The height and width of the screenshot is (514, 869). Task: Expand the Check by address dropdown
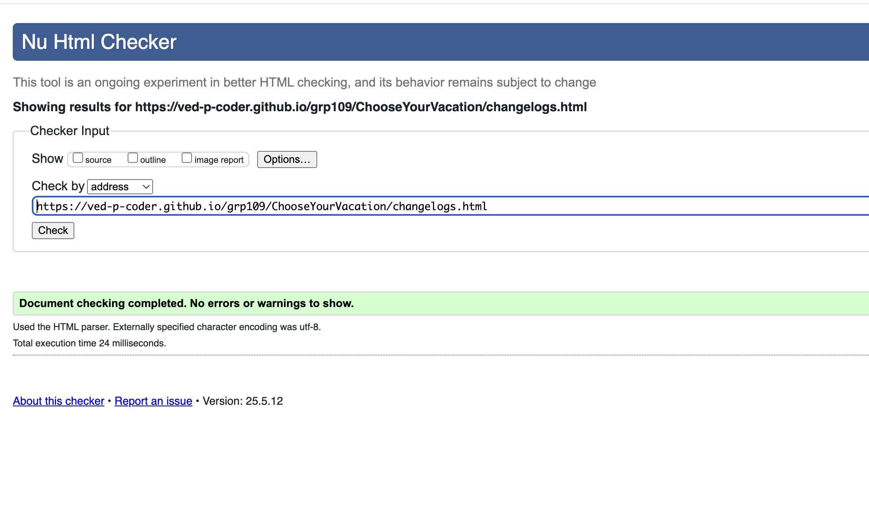[120, 187]
